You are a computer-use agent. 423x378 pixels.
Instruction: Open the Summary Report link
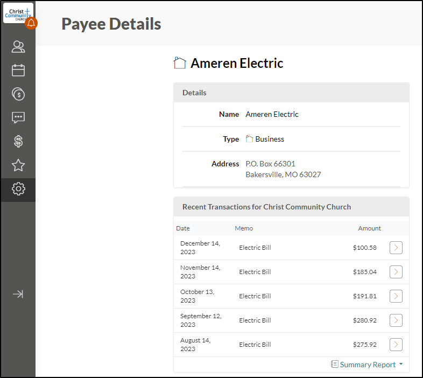coord(368,365)
